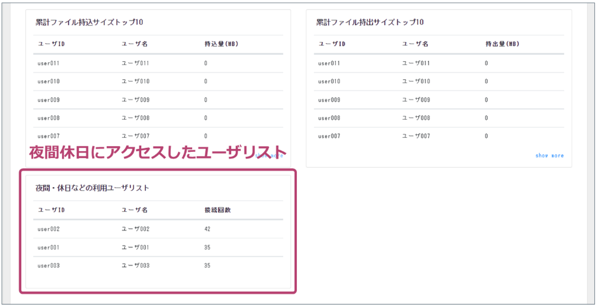Screen dimensions: 596x305
Task: Select ユーザ007 in 持出サイズ table
Action: point(416,136)
